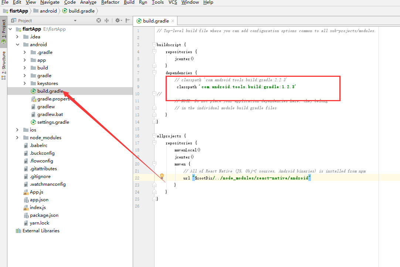
Task: Fold the allprojects block at line 16
Action: tap(155, 136)
